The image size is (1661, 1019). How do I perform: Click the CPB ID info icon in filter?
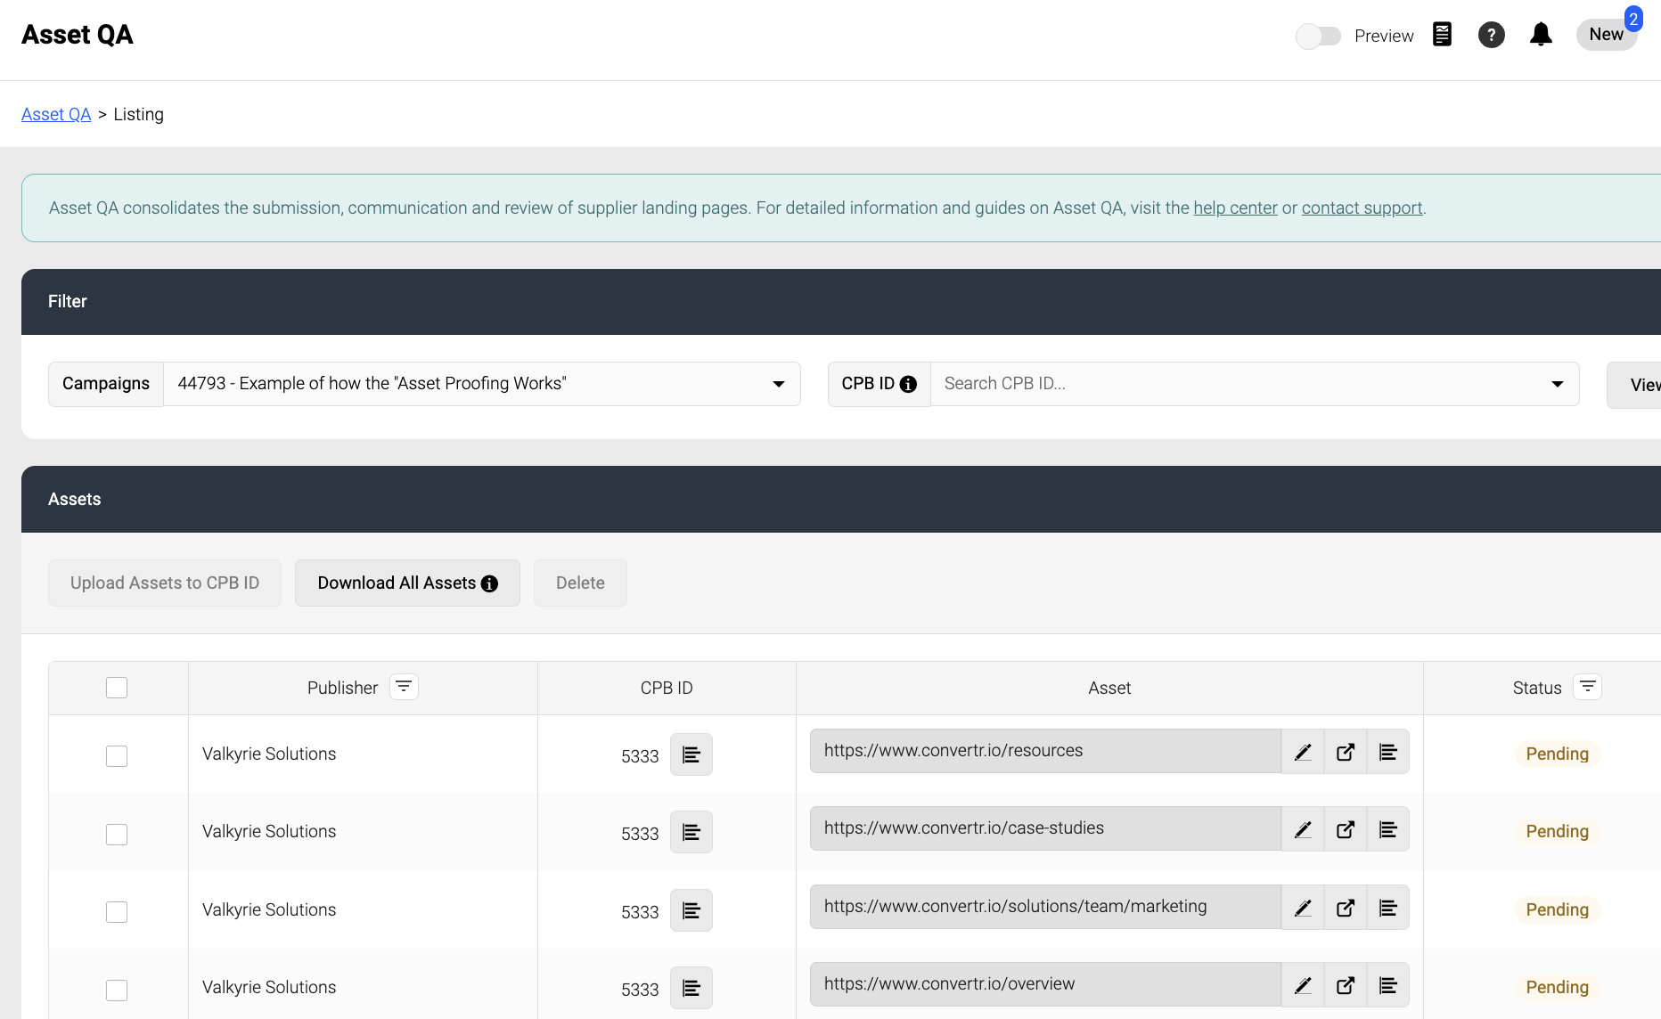coord(908,384)
